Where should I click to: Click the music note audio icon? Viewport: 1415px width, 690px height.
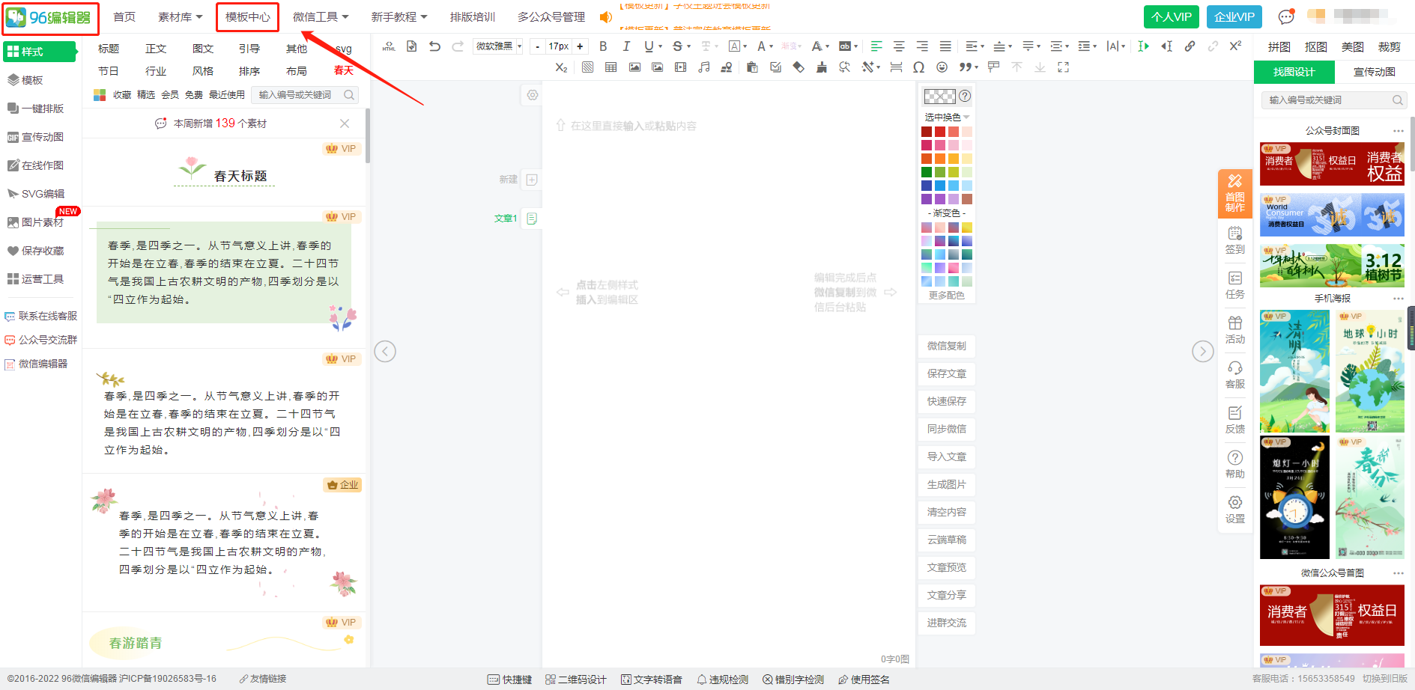pos(703,67)
